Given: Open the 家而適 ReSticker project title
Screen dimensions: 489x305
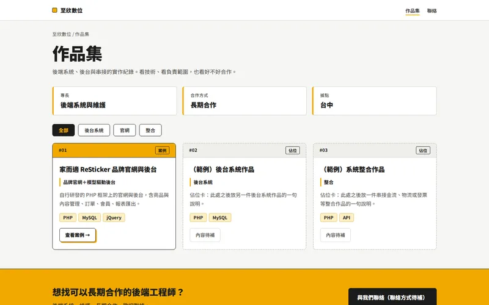Looking at the screenshot, I should click(x=108, y=170).
